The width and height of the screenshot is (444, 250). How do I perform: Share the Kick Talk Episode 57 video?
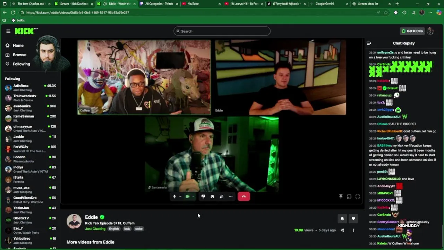pos(342,230)
